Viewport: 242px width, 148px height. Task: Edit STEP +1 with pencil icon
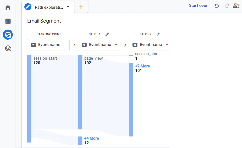click(x=107, y=34)
